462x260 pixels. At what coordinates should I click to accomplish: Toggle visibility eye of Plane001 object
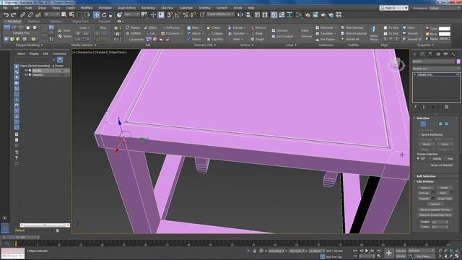(26, 75)
